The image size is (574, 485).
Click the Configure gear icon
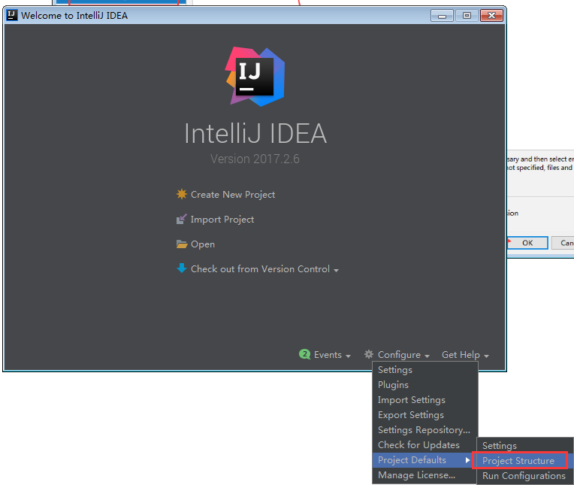click(x=369, y=354)
